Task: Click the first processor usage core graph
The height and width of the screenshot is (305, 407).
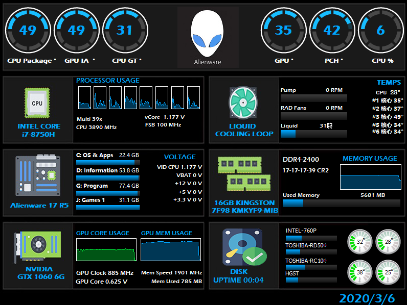Action: (x=84, y=97)
